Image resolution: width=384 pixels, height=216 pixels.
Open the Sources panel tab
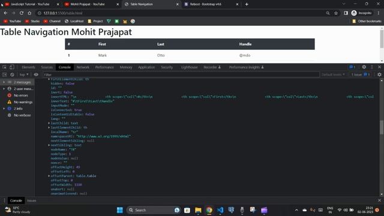(47, 67)
